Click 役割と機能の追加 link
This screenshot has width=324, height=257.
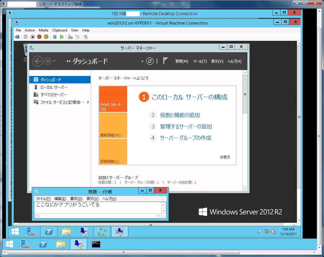[x=180, y=115]
